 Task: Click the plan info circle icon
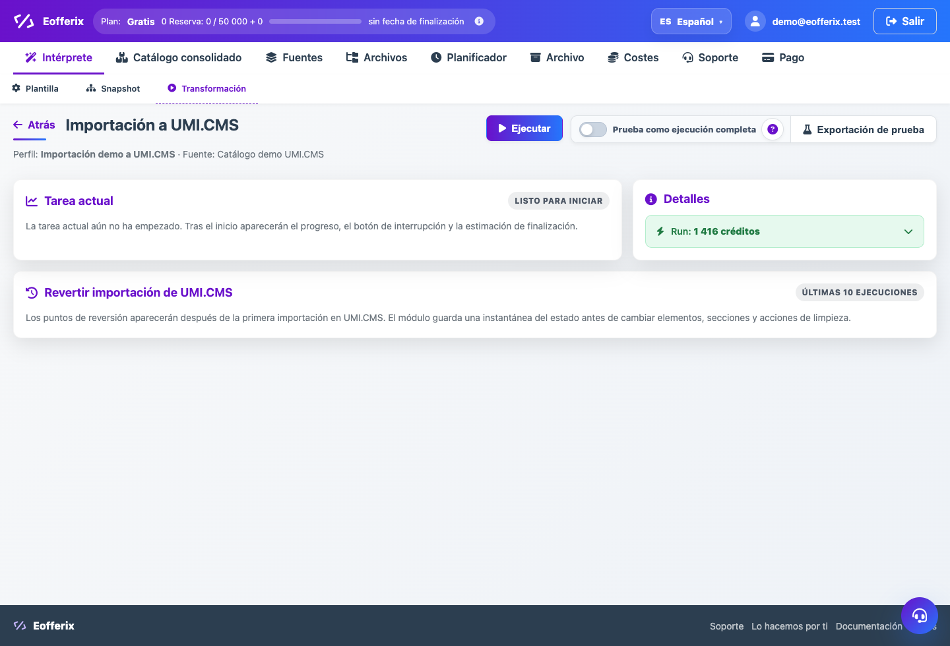(x=479, y=21)
